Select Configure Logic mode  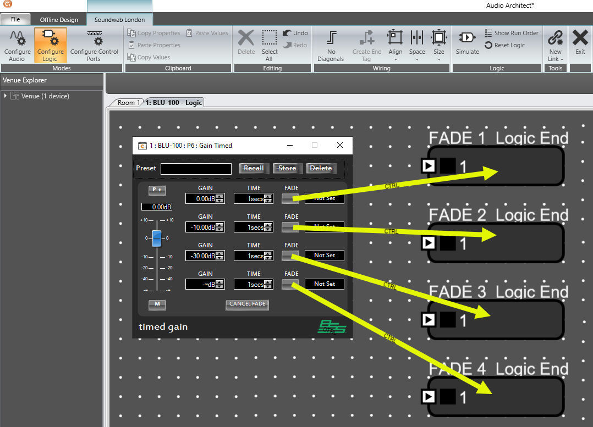[x=50, y=46]
